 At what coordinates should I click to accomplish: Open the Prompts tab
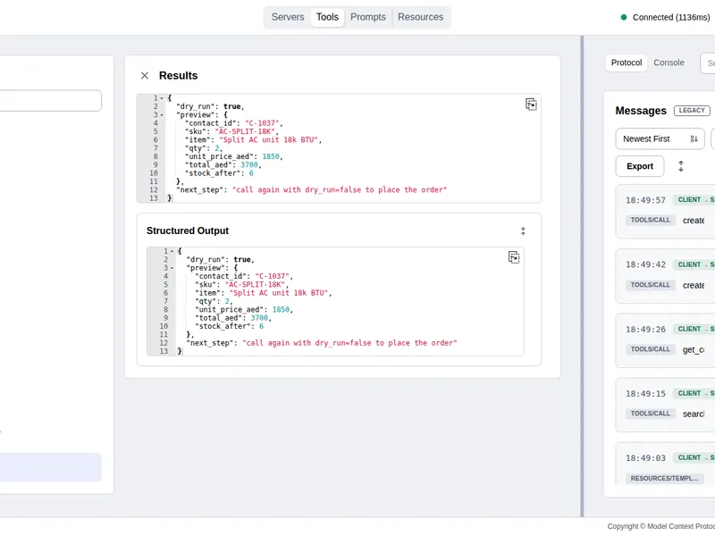tap(368, 17)
